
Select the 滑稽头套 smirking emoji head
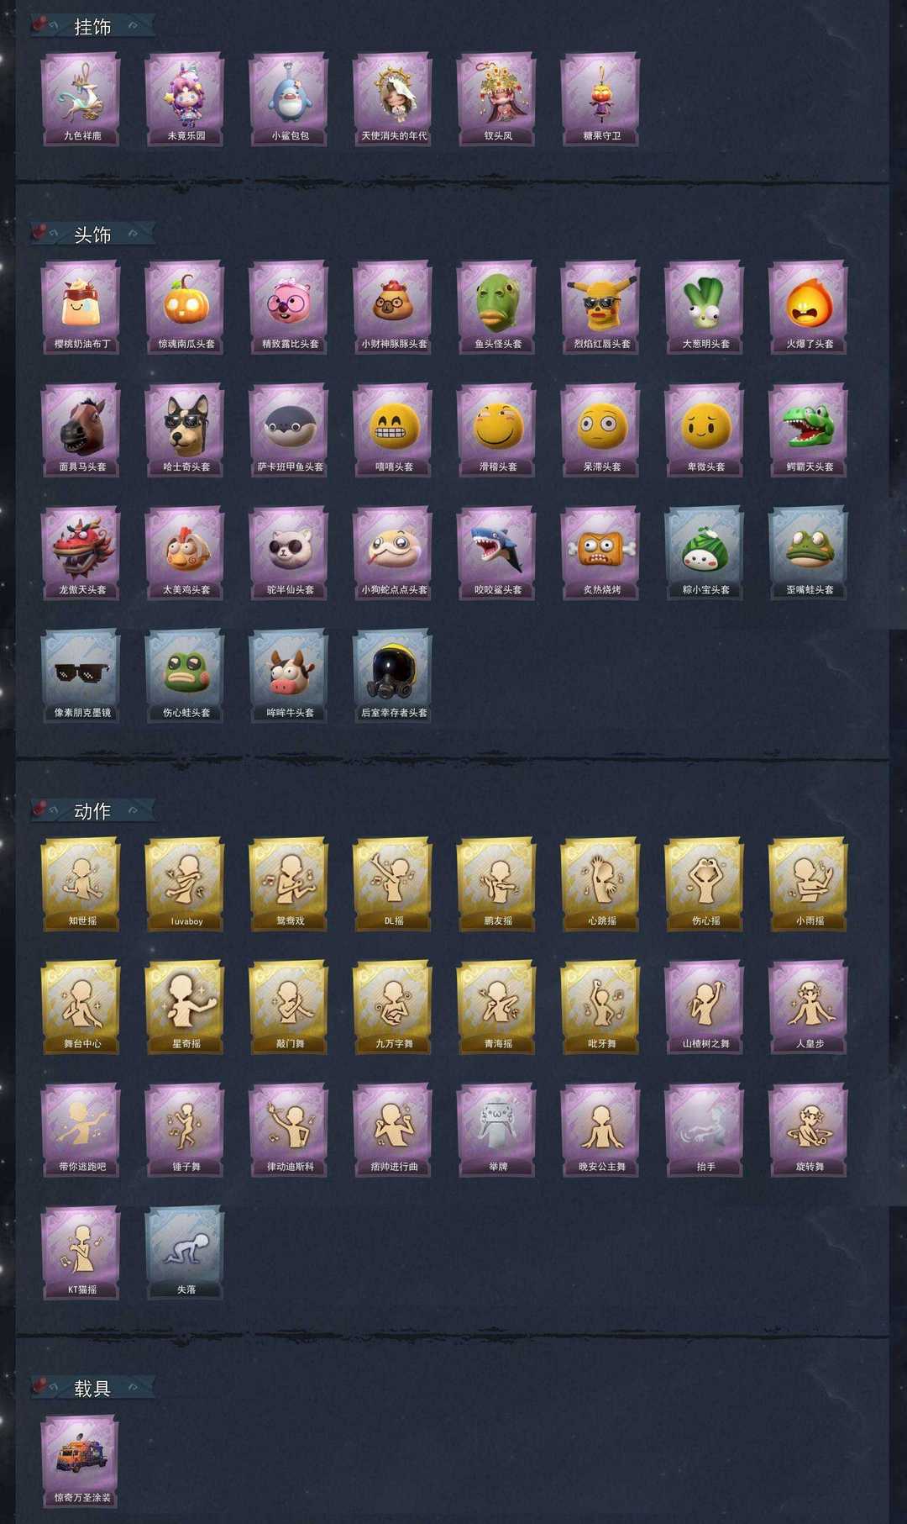[x=497, y=430]
